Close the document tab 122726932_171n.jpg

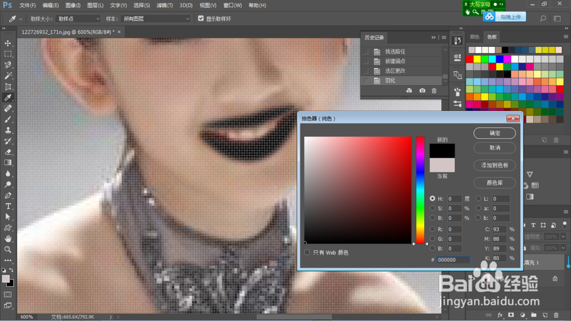(119, 32)
